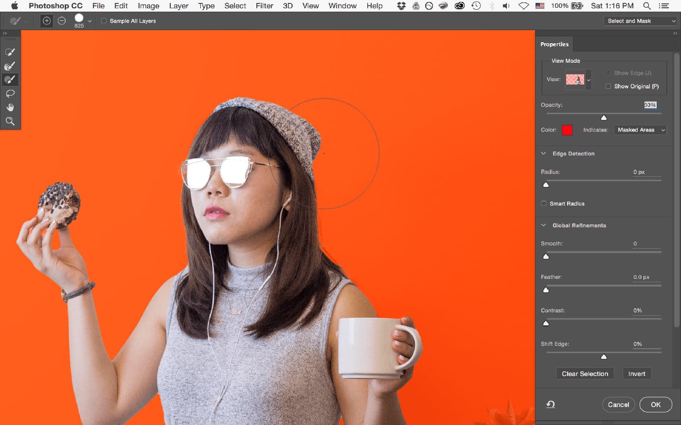Reset the workspace with the undo arrow icon

tap(551, 404)
